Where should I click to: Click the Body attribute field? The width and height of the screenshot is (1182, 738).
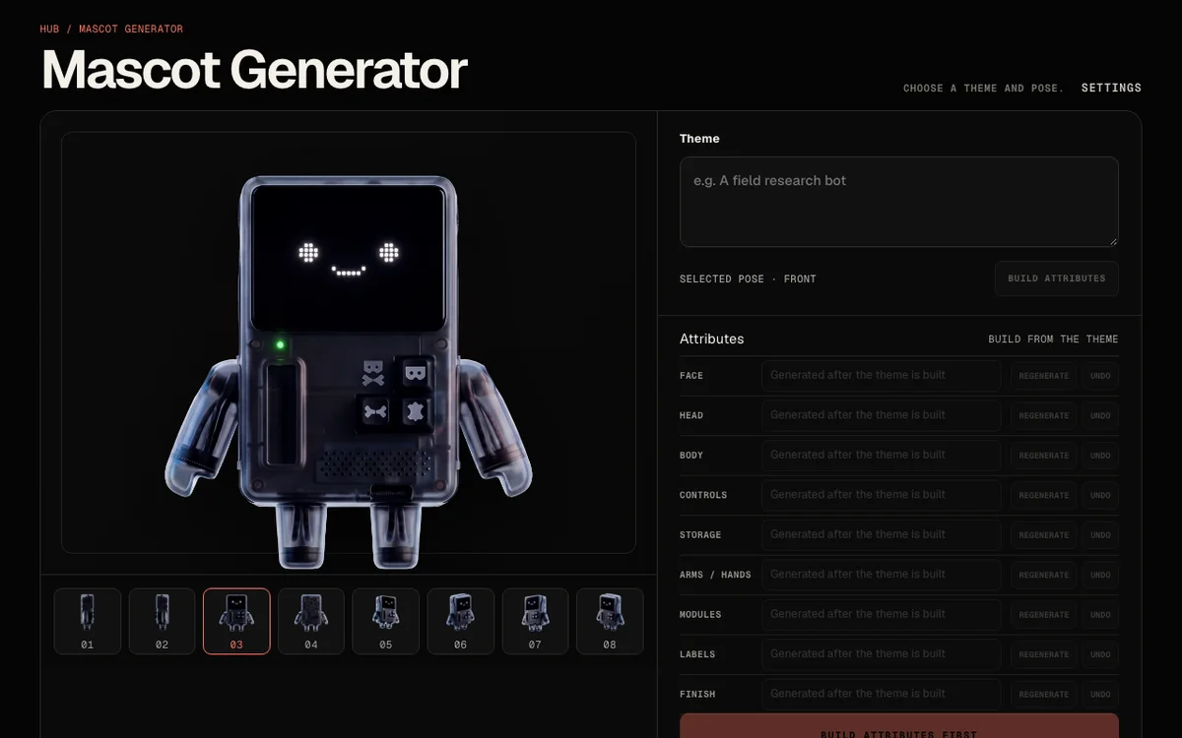click(882, 455)
